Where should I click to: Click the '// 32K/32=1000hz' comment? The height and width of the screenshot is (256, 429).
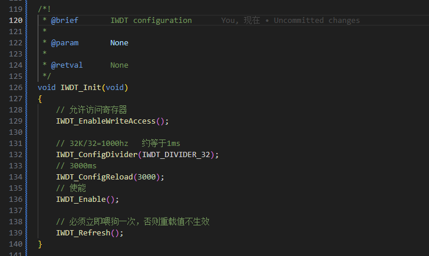[x=92, y=143]
